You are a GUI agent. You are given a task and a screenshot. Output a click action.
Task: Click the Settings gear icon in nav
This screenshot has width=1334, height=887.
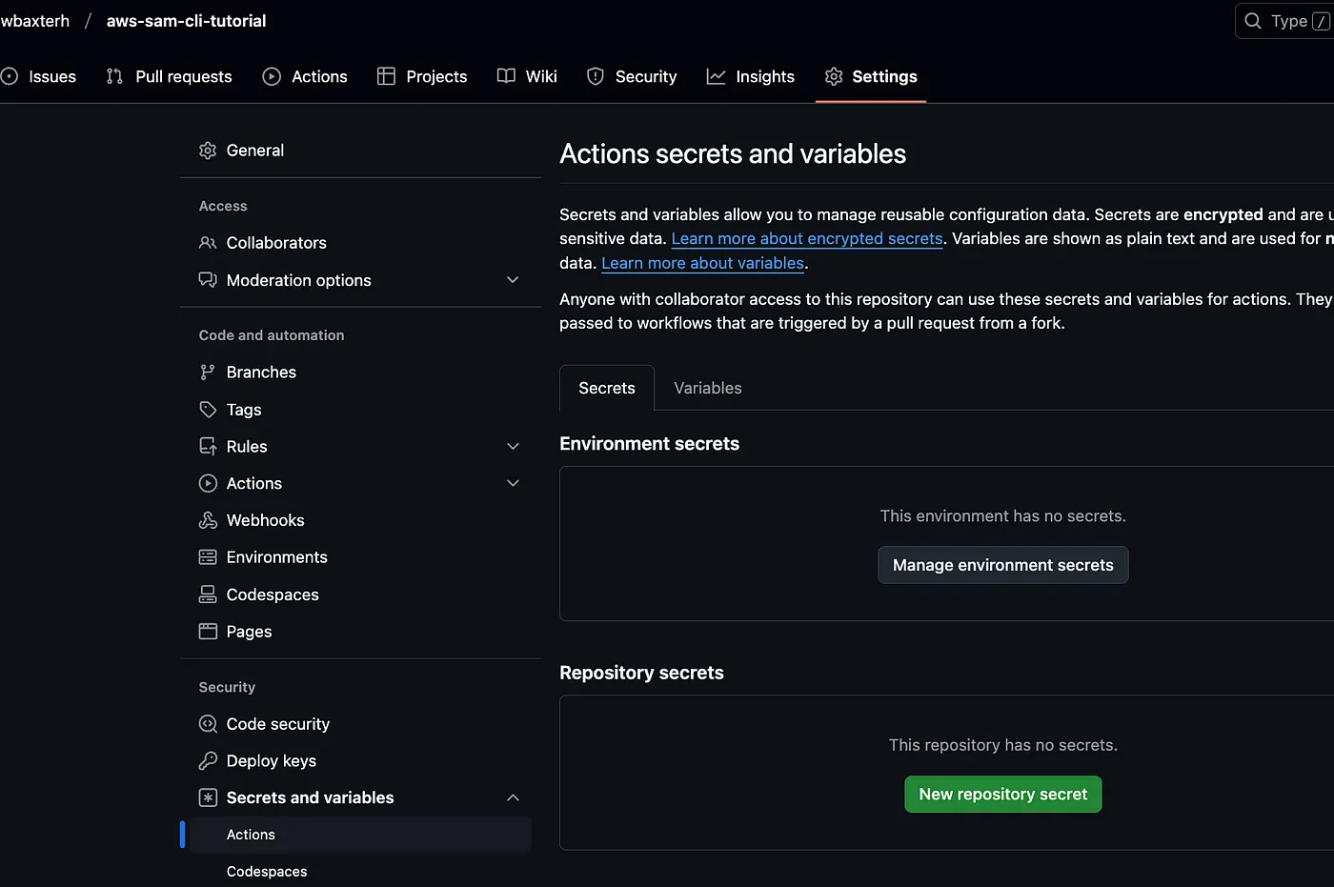pyautogui.click(x=834, y=76)
